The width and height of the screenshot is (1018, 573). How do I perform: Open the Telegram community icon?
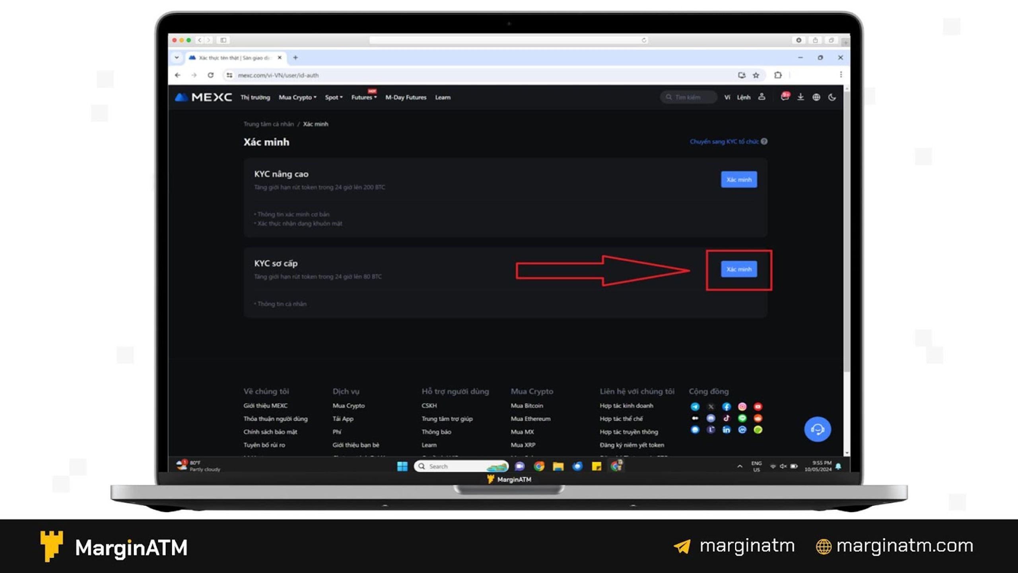coord(695,406)
